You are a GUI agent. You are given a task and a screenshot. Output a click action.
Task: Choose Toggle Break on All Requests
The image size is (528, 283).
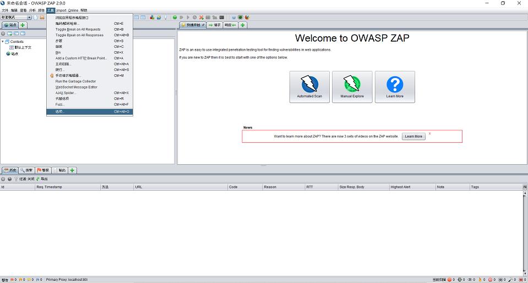point(90,29)
